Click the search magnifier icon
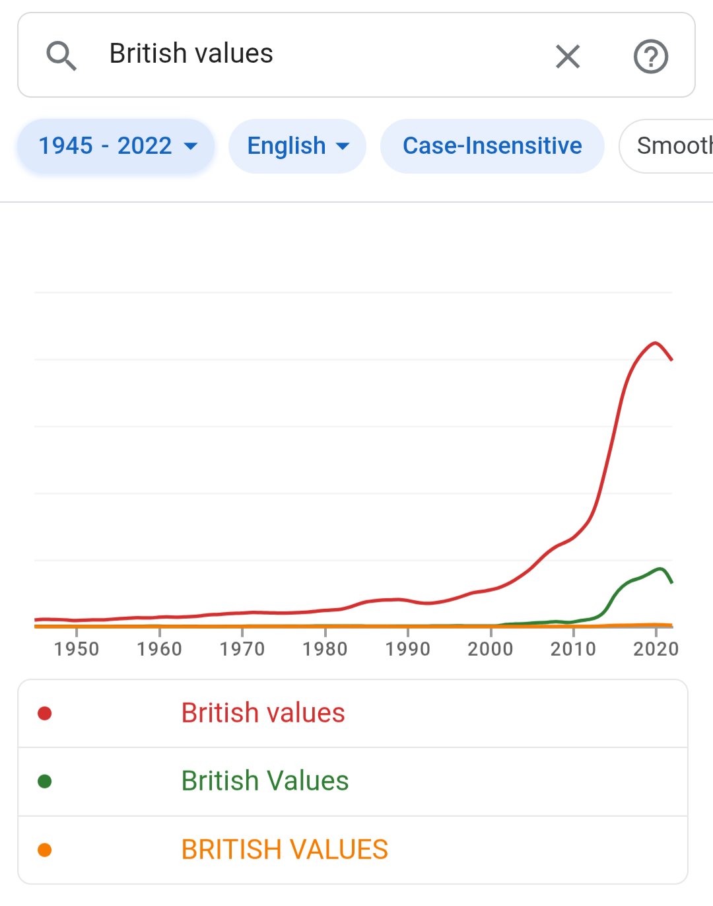The height and width of the screenshot is (906, 713). [x=61, y=55]
